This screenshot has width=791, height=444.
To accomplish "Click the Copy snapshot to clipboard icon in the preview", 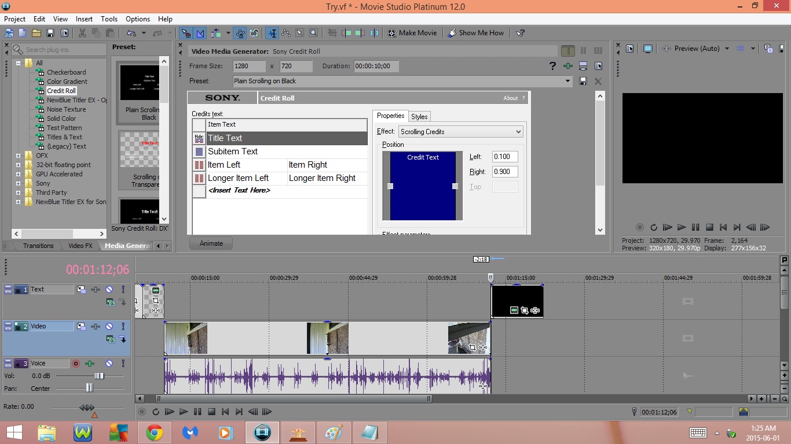I will pyautogui.click(x=768, y=49).
